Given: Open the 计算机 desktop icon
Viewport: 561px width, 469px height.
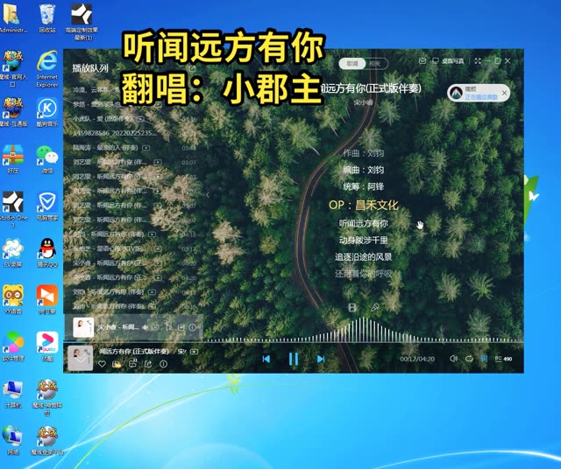Looking at the screenshot, I should (13, 394).
